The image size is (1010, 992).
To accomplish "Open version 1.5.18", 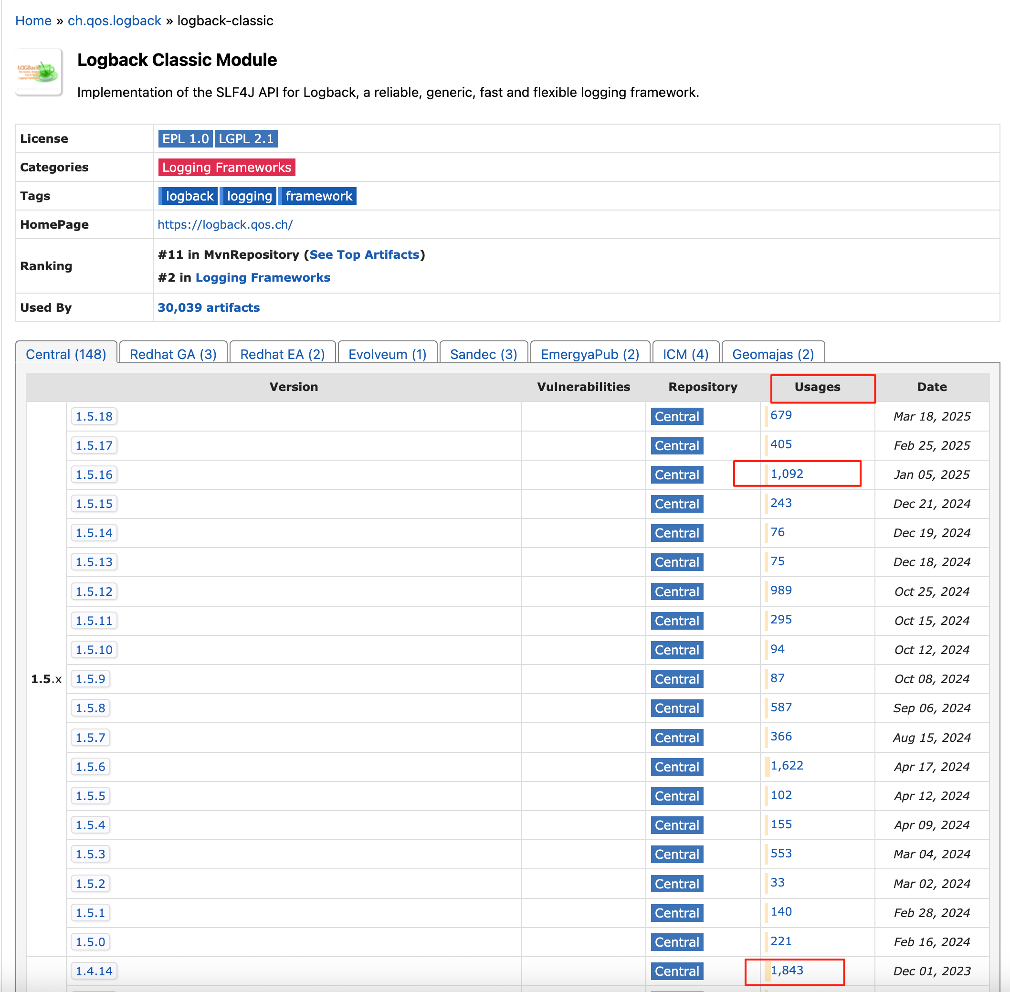I will [x=94, y=416].
